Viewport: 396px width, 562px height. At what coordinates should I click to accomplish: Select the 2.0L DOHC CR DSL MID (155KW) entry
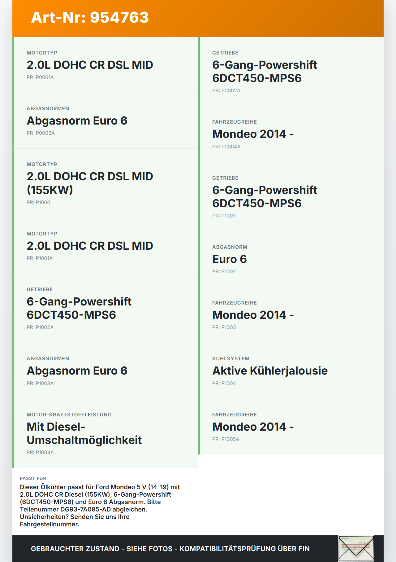click(105, 183)
